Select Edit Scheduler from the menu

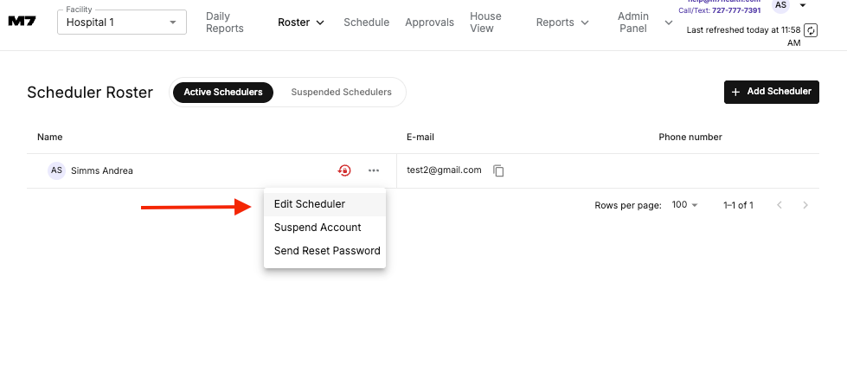(x=310, y=204)
